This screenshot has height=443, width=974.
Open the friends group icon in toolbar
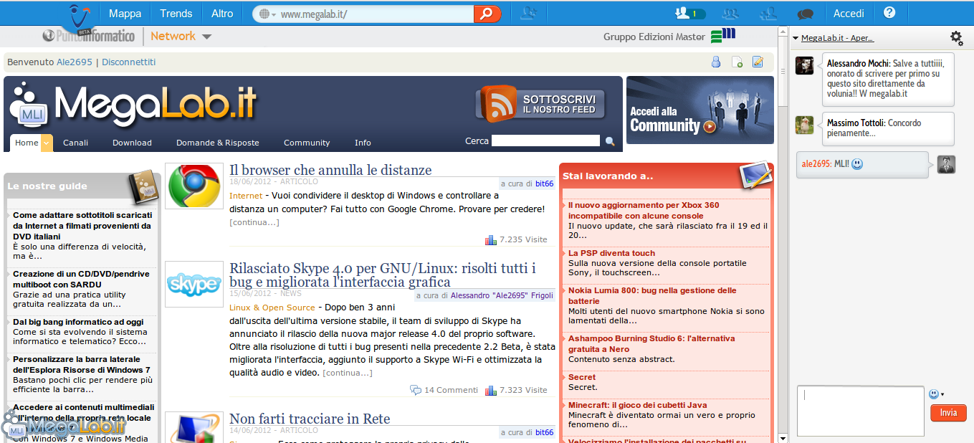pos(730,13)
